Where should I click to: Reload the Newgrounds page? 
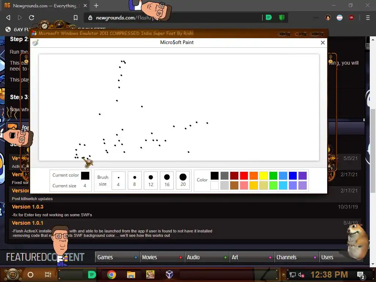click(x=32, y=18)
